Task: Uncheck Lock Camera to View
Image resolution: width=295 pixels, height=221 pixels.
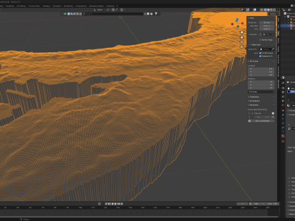Action: pos(260,56)
